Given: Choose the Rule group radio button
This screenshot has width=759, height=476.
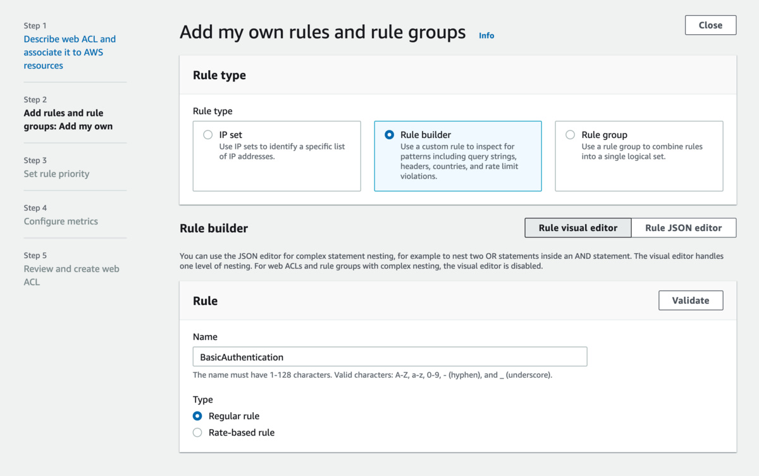Looking at the screenshot, I should pyautogui.click(x=571, y=135).
